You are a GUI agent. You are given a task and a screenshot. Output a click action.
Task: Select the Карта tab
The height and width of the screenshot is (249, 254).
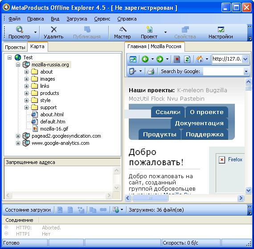[x=37, y=47]
